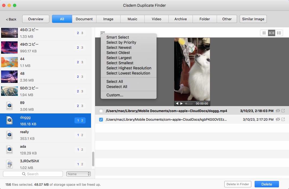Screen dimensions: 289x189
Task: Toggle the side-by-side preview view mode
Action: [x=272, y=33]
